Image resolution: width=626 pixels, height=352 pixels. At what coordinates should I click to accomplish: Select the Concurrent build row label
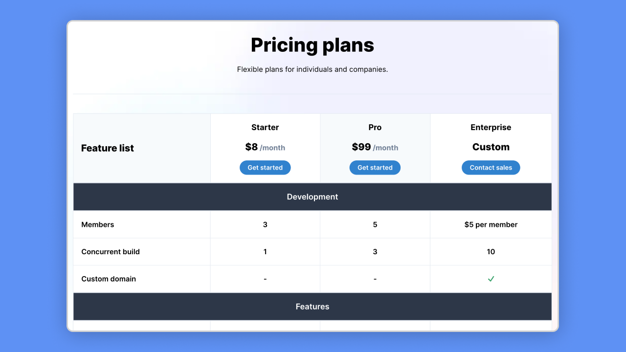point(111,252)
